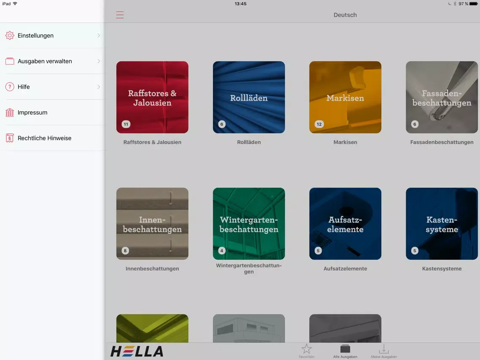Screen dimensions: 480x360
Task: Open the red Raffstores & Jalousien tile
Action: (x=152, y=97)
